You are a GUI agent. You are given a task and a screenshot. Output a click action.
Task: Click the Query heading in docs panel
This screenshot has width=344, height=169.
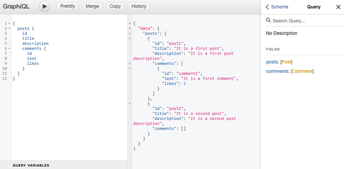pos(314,7)
